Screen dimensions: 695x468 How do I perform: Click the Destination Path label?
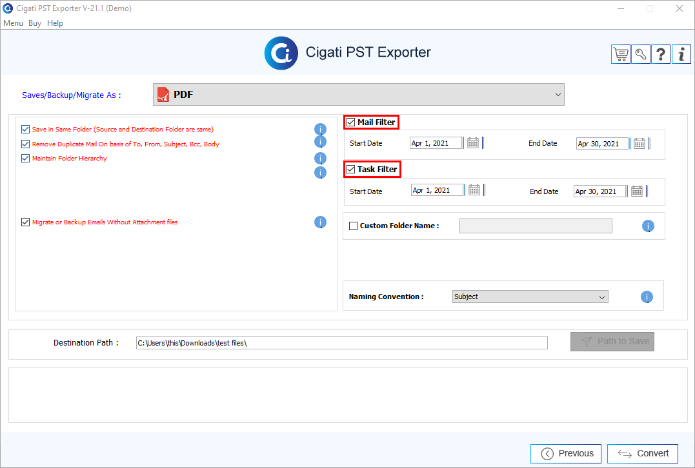pos(86,343)
